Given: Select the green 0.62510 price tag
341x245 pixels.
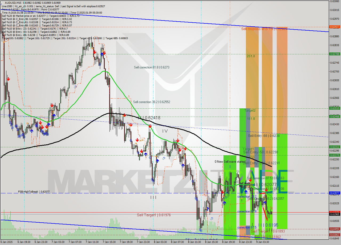Looking at the screenshot, I should (x=334, y=108).
